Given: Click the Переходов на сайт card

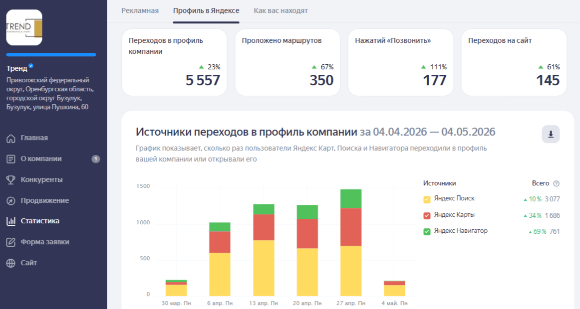Looking at the screenshot, I should click(x=514, y=62).
